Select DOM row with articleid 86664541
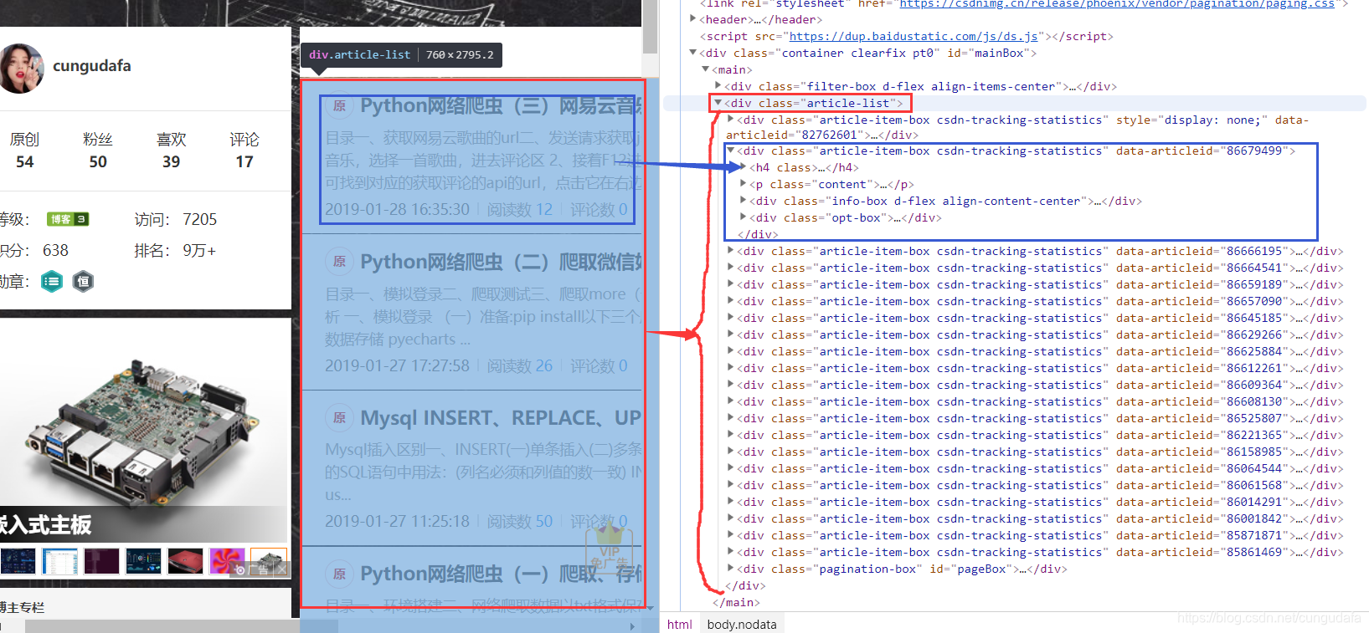 (x=1040, y=268)
